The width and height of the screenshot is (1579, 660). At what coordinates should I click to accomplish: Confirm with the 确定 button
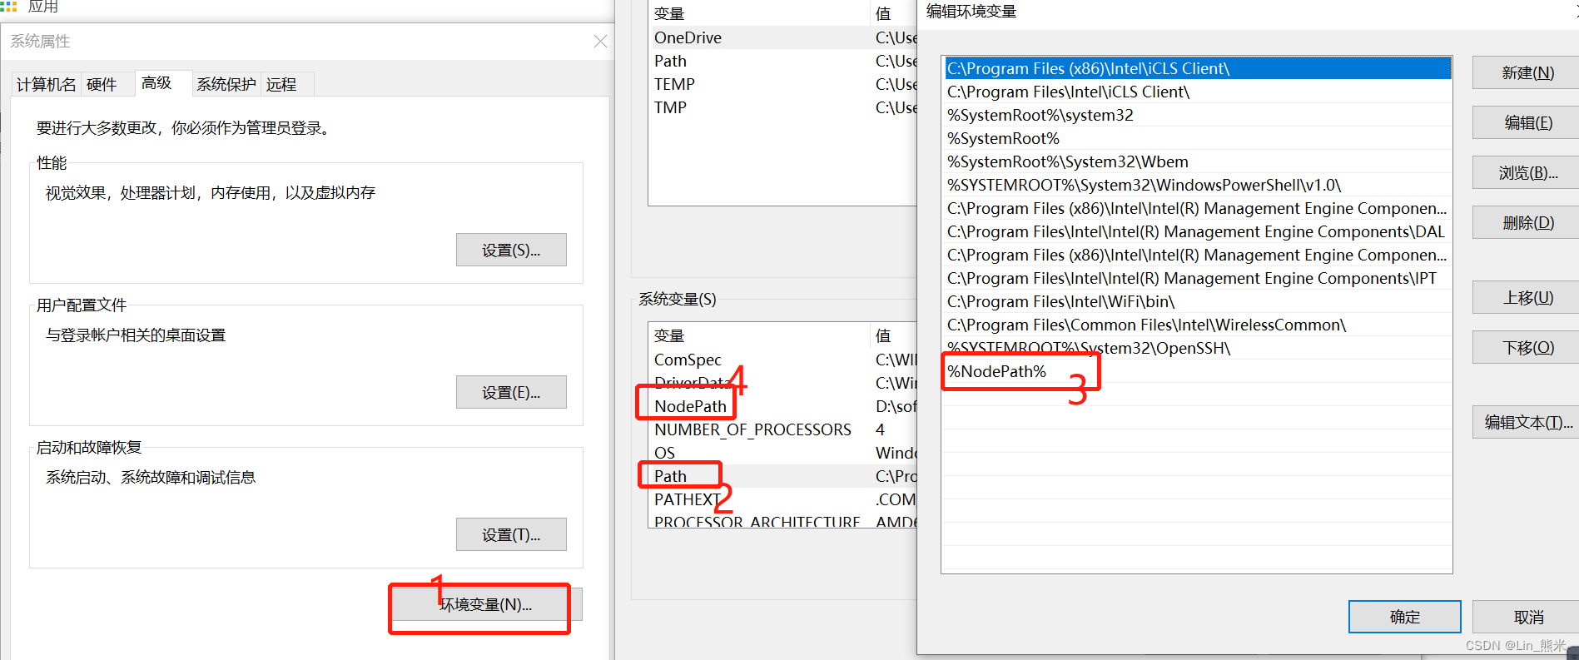coord(1405,617)
